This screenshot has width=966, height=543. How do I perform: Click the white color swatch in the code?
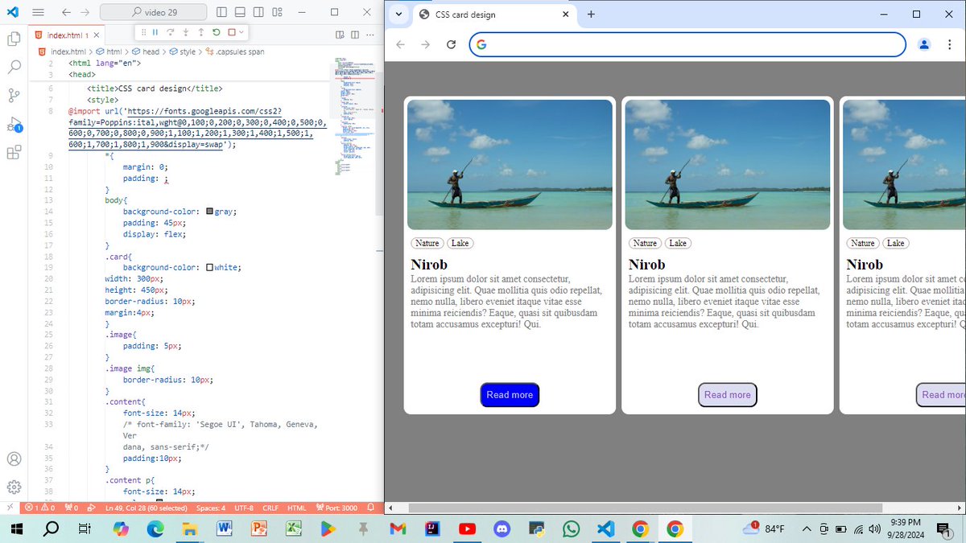[209, 267]
